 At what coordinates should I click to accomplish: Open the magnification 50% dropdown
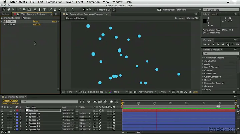pyautogui.click(x=72, y=92)
